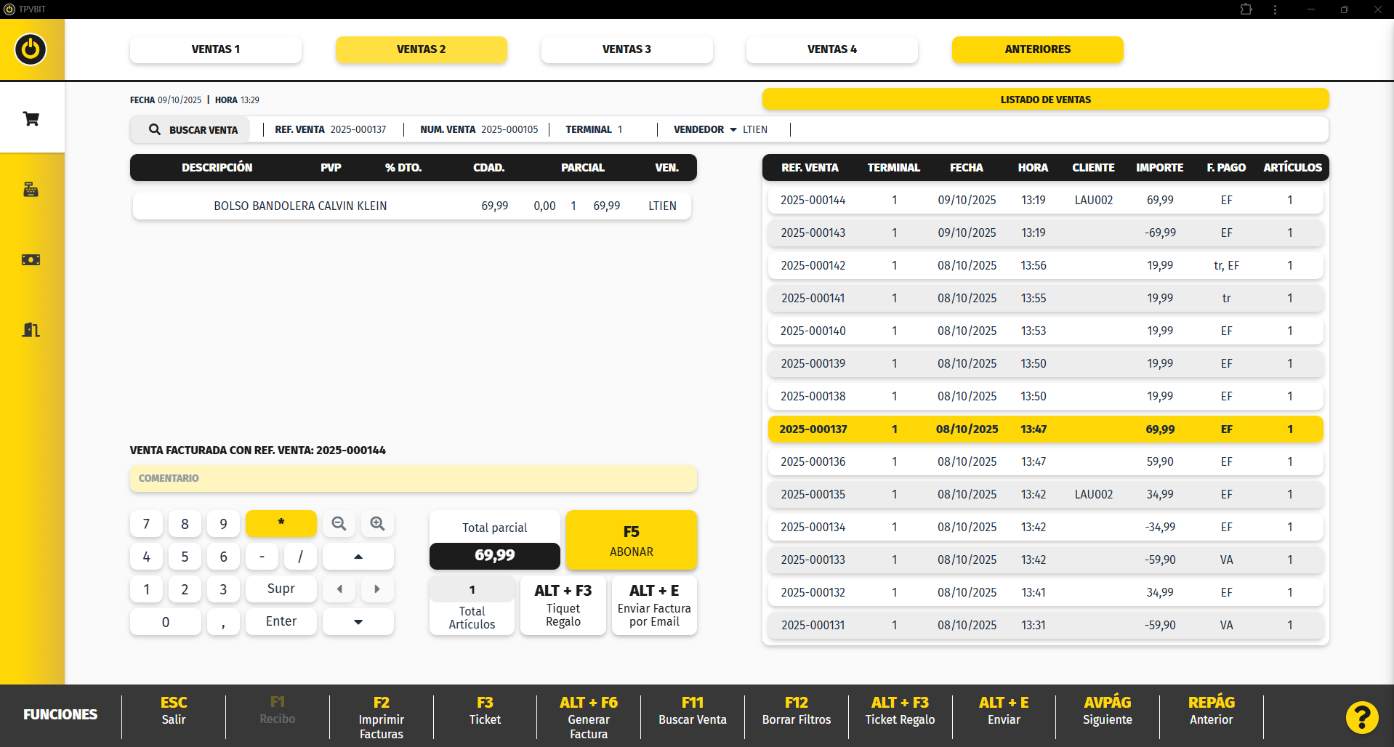The height and width of the screenshot is (747, 1394).
Task: Expand the VENDEDOR dropdown
Action: (x=733, y=130)
